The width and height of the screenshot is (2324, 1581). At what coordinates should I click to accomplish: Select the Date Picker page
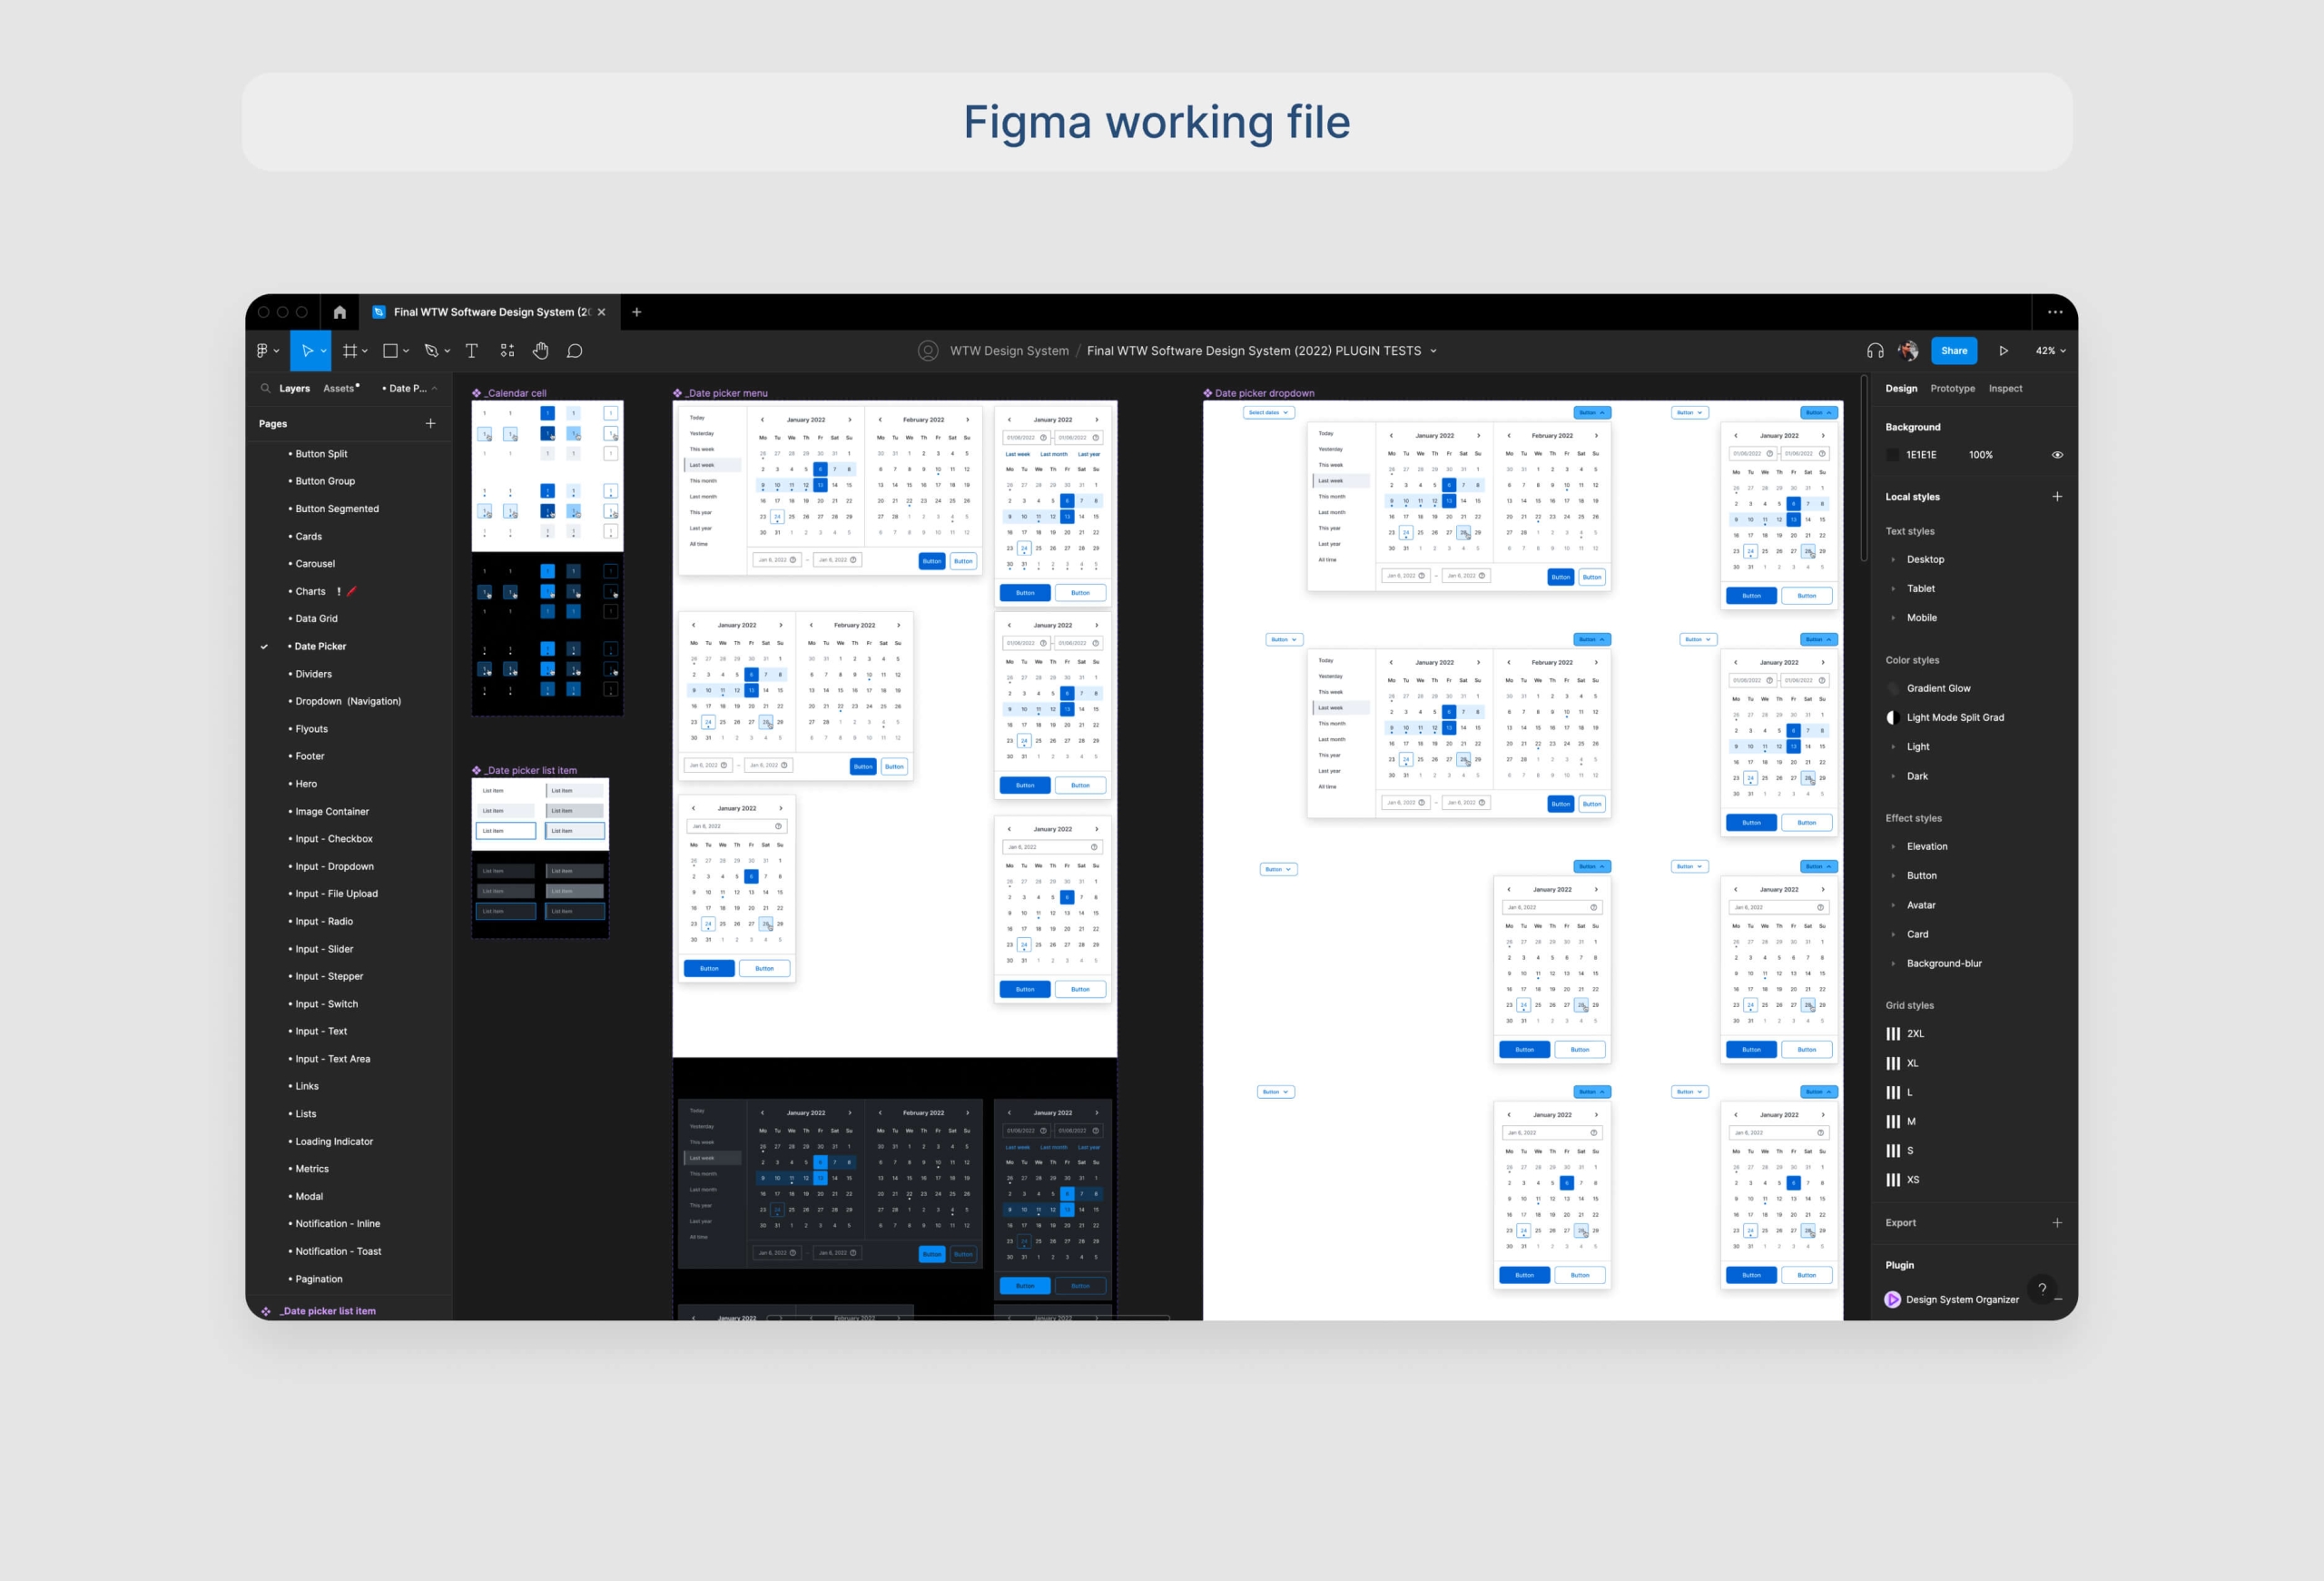pos(320,646)
